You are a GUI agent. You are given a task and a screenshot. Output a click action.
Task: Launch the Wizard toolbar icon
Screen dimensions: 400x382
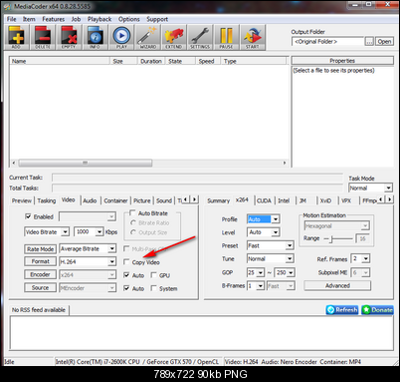tap(147, 37)
